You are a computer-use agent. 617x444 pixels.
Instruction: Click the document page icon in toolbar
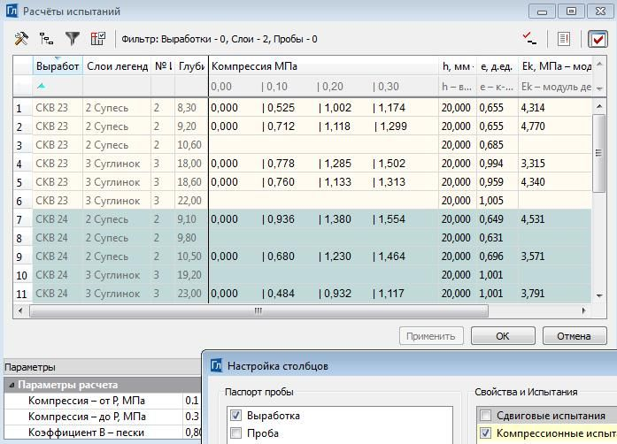[564, 39]
